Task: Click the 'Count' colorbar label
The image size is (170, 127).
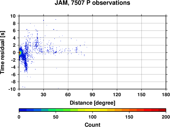Action: [x=92, y=125]
